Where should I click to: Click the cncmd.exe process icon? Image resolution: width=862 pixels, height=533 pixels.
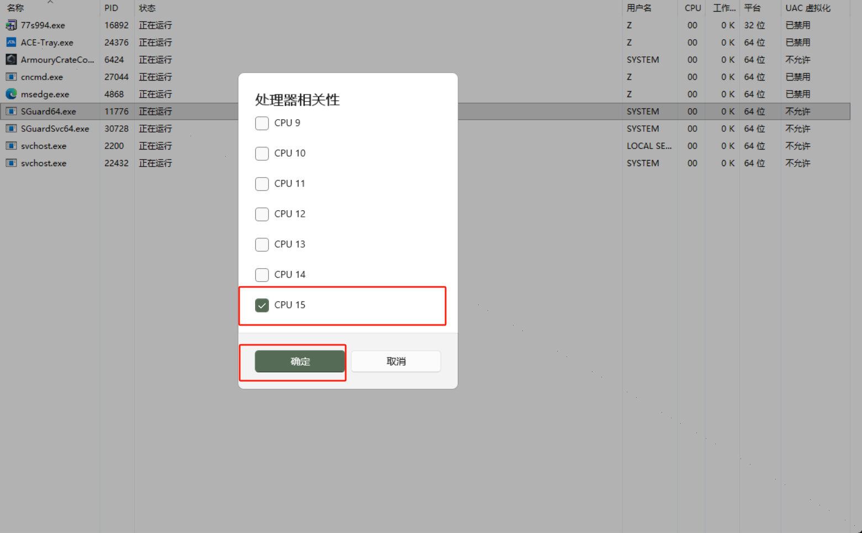click(11, 77)
